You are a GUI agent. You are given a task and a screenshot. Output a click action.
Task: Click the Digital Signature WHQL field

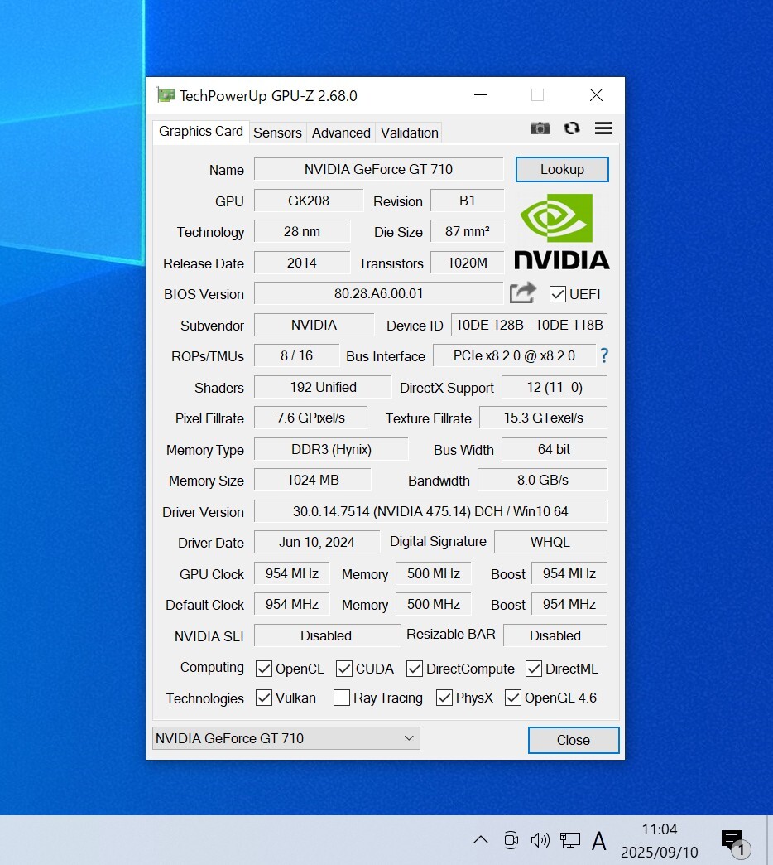[x=550, y=542]
